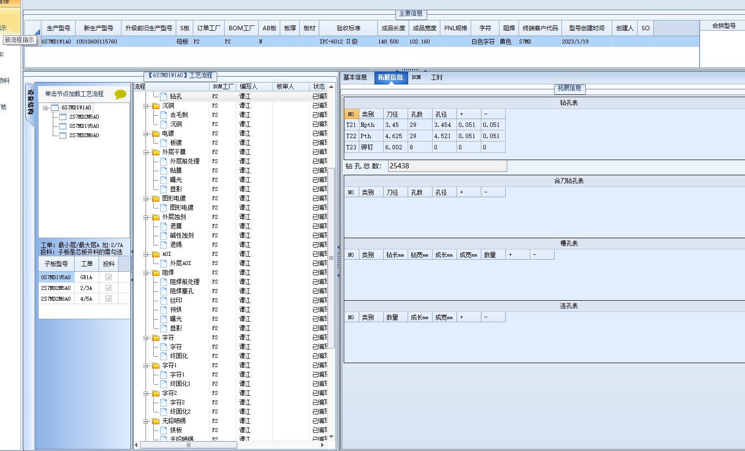Click the 4.625 cell in drill table
The height and width of the screenshot is (451, 745).
click(x=395, y=137)
